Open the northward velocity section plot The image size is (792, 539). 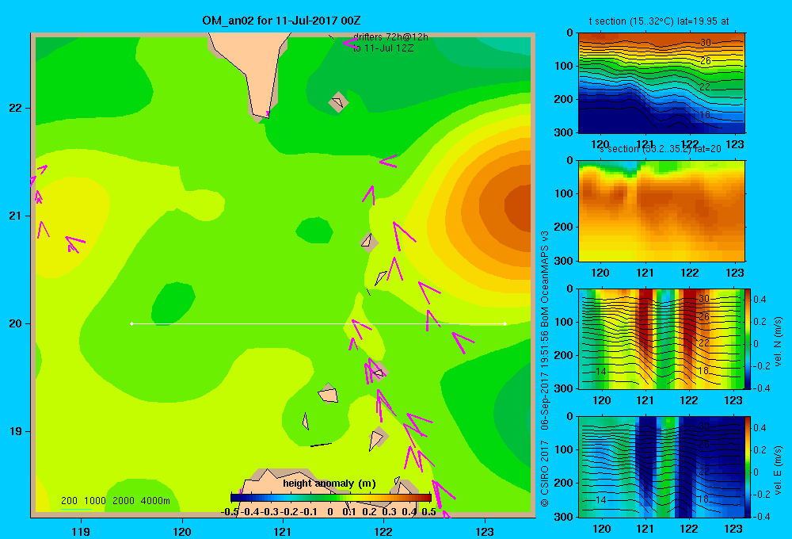(661, 338)
